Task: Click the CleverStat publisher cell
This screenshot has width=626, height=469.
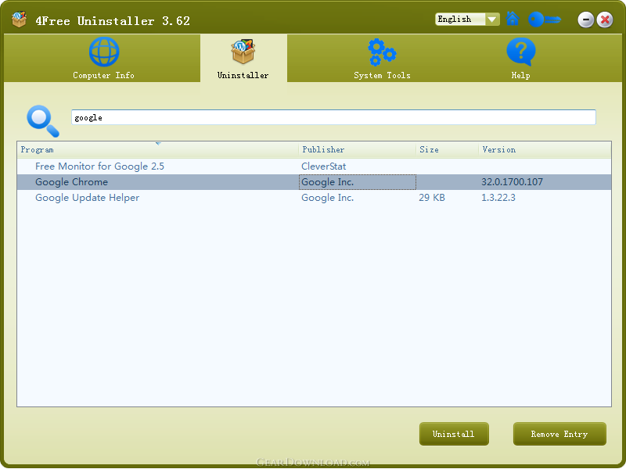Action: (x=323, y=166)
